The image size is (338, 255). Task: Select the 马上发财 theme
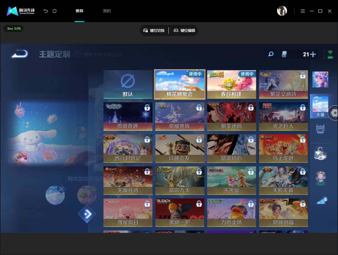283,149
